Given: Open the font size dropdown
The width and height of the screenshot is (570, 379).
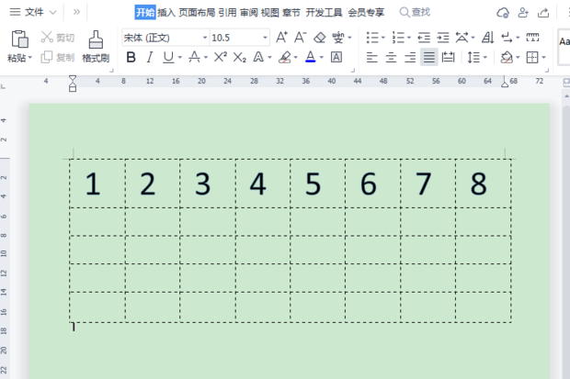Looking at the screenshot, I should (x=265, y=38).
